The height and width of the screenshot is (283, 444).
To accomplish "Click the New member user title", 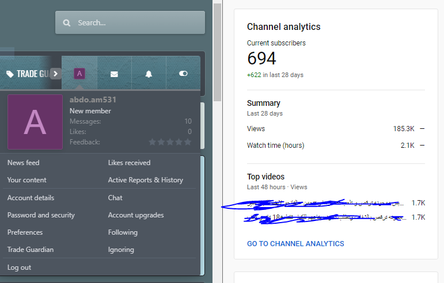I will click(x=90, y=111).
